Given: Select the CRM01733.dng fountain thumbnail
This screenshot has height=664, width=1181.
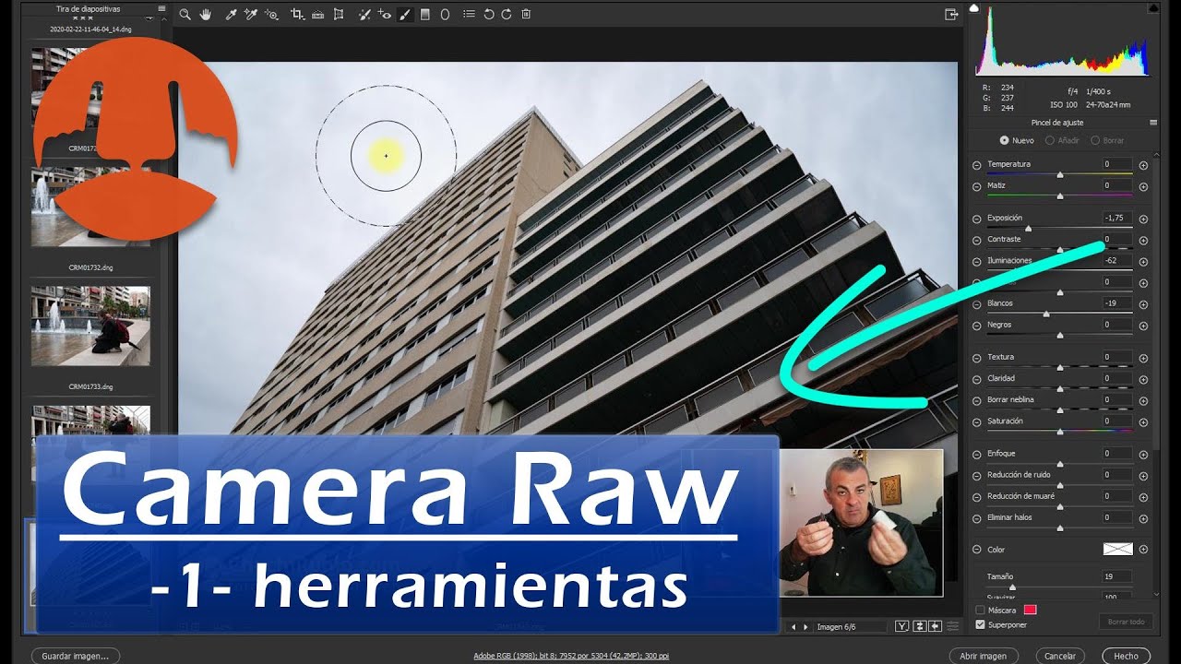Looking at the screenshot, I should click(x=90, y=326).
